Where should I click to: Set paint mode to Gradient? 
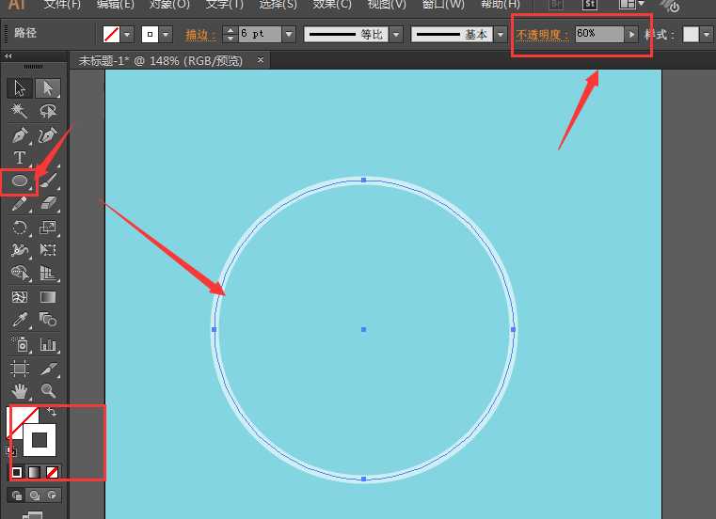35,472
